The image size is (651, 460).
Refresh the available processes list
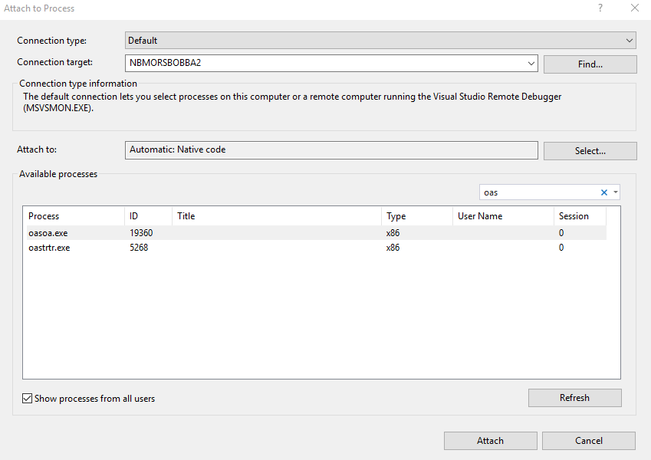pyautogui.click(x=574, y=398)
